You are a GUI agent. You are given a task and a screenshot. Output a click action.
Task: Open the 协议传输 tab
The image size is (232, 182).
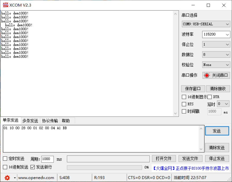pos(50,121)
